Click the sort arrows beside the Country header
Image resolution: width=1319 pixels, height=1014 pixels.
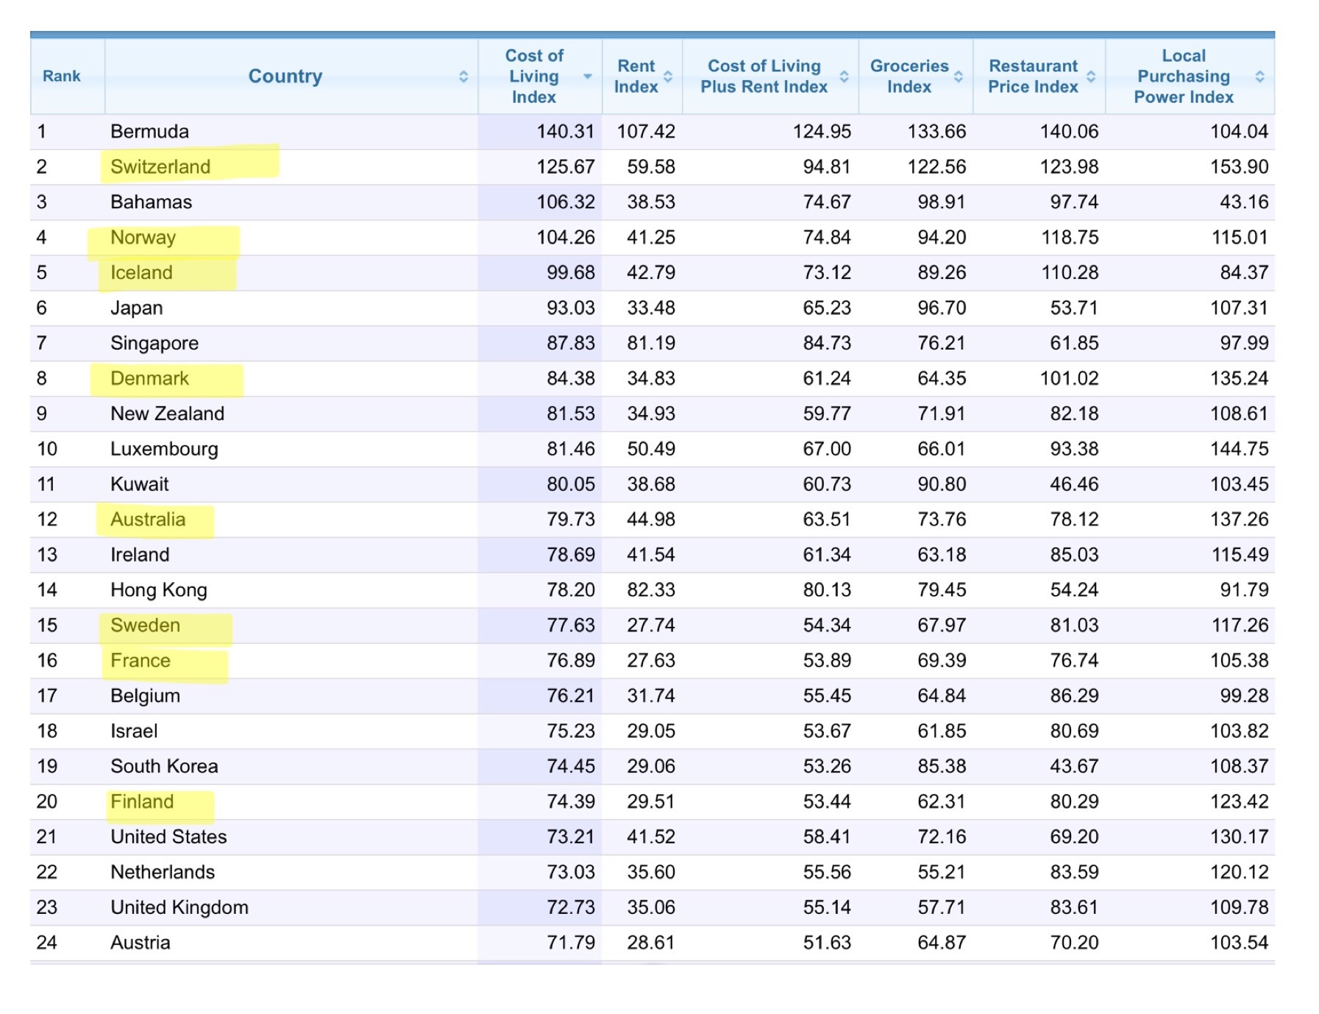463,77
